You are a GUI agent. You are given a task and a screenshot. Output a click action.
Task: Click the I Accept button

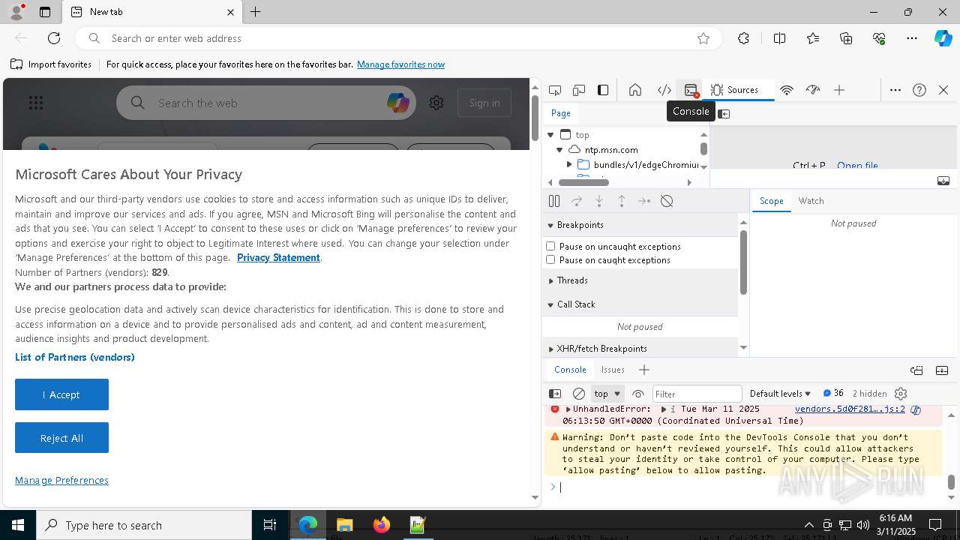(61, 394)
